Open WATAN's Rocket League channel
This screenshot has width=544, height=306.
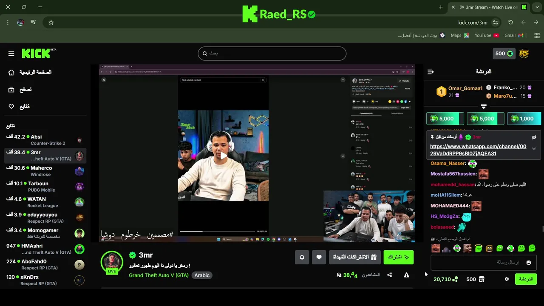tap(45, 202)
